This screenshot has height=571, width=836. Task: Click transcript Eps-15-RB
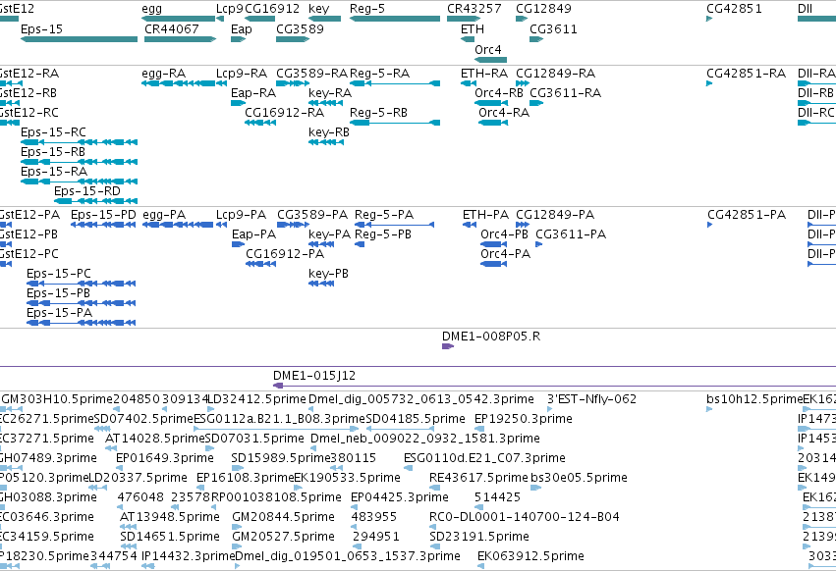point(79,162)
